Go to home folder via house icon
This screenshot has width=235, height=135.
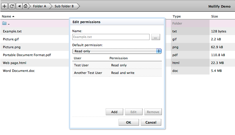25,6
